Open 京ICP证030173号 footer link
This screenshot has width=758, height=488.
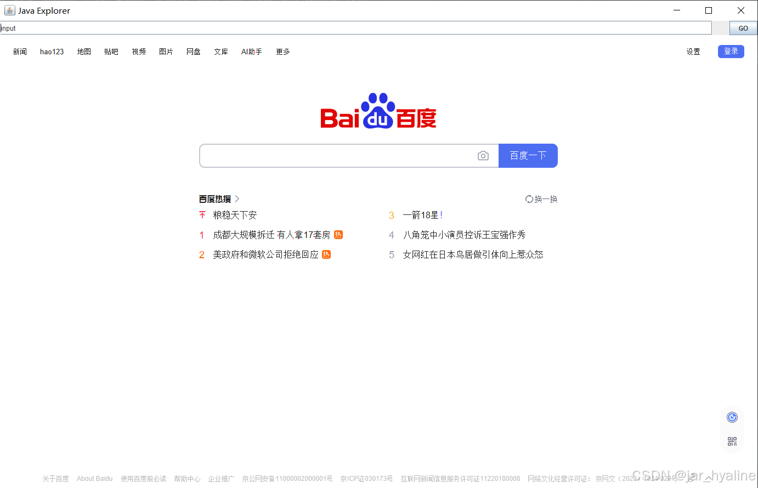[x=366, y=479]
